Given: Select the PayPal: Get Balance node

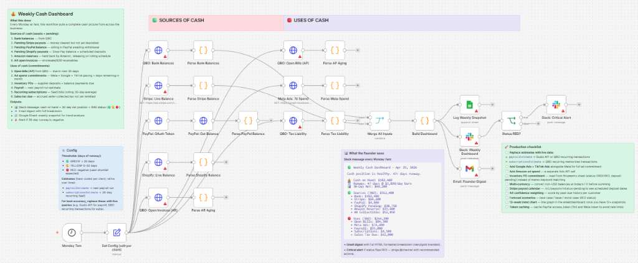Looking at the screenshot, I should [203, 121].
